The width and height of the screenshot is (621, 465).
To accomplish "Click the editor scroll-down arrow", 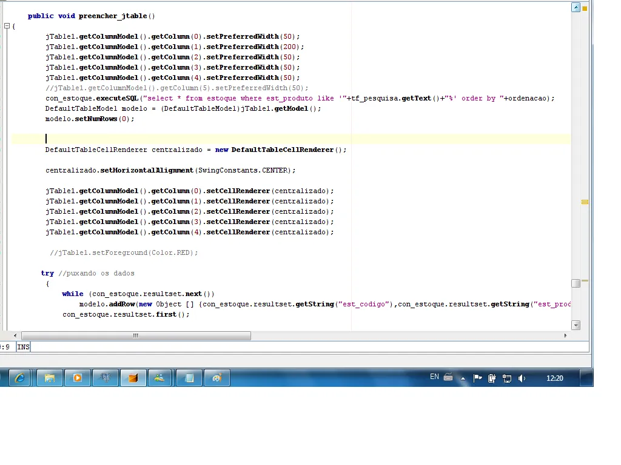I will coord(576,325).
